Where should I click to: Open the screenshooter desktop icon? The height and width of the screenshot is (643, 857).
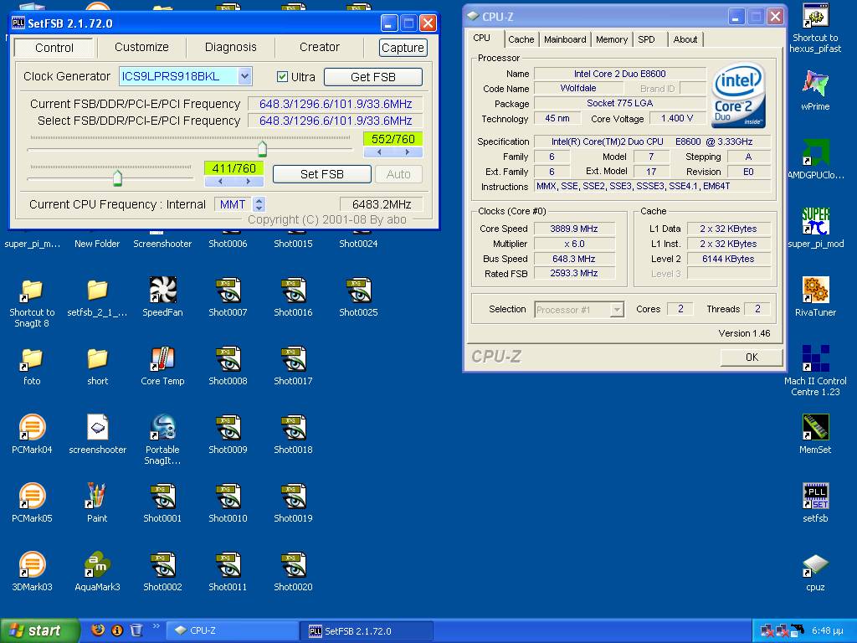coord(97,428)
